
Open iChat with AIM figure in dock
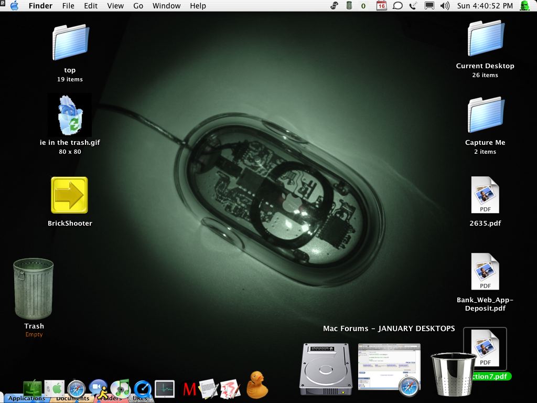[99, 389]
